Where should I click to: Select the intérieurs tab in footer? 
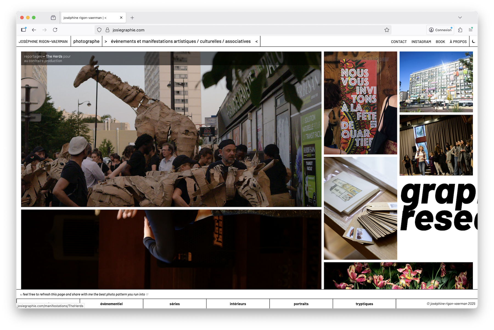tap(238, 304)
